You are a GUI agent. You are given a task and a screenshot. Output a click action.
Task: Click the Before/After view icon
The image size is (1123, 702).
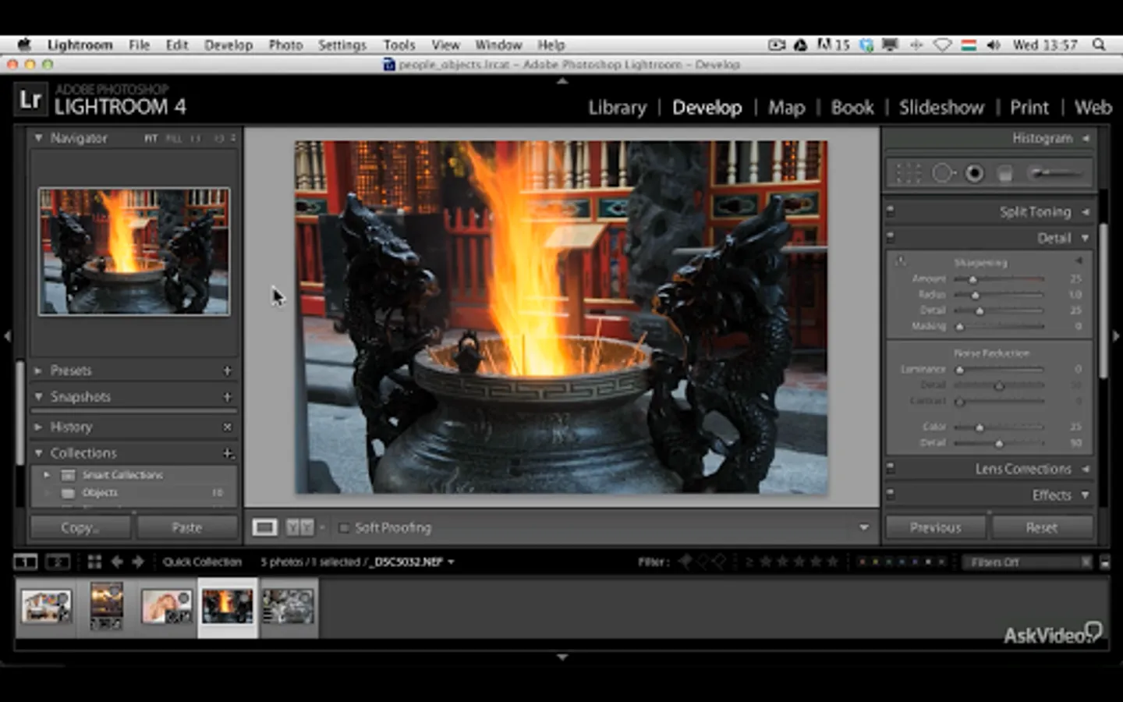[299, 528]
